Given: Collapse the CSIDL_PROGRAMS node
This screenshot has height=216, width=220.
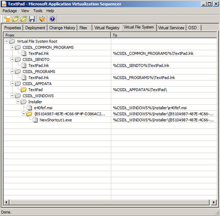Looking at the screenshot, I should [x=12, y=71].
